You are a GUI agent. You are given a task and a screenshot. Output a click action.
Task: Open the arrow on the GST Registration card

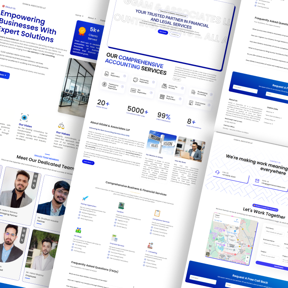pyautogui.click(x=125, y=76)
